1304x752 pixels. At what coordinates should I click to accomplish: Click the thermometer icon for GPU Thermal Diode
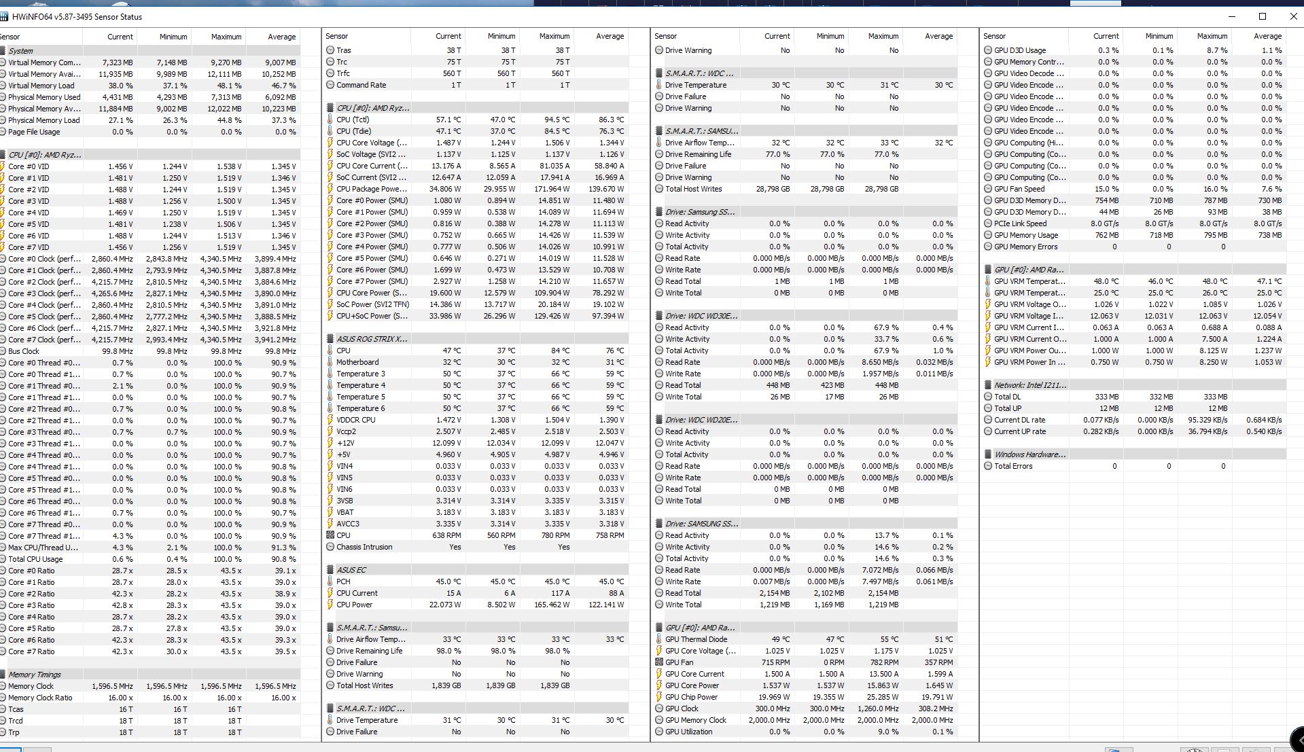point(659,639)
